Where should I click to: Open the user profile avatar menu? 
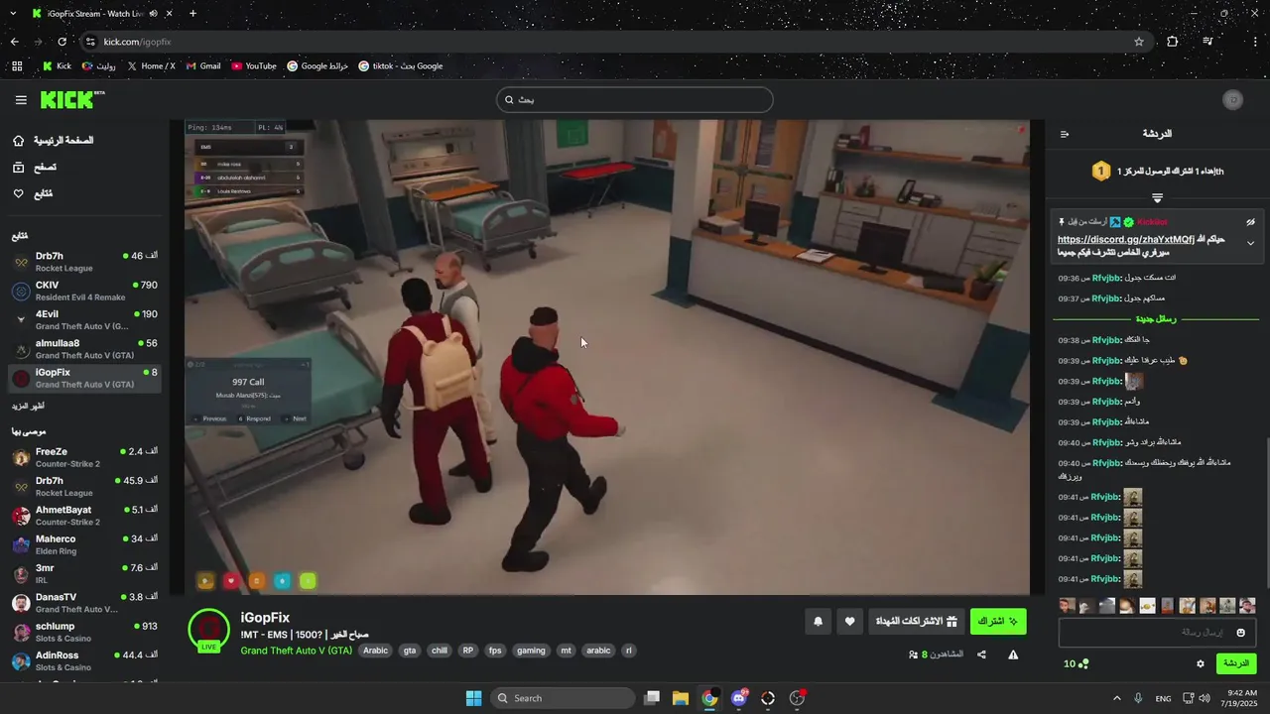1233,99
